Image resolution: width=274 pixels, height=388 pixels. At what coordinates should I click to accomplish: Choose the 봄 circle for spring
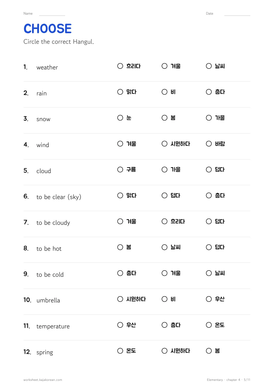pos(209,351)
